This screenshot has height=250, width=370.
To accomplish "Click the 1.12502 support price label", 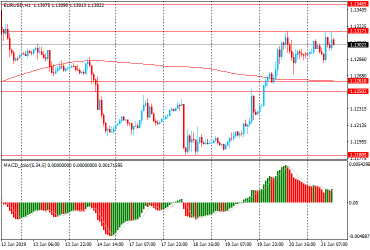I will tap(358, 91).
